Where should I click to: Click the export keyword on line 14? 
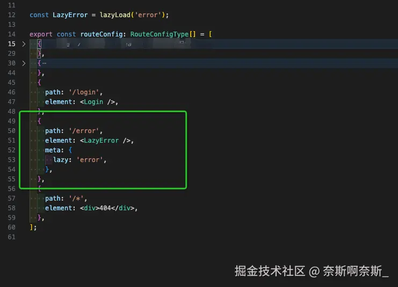click(41, 34)
